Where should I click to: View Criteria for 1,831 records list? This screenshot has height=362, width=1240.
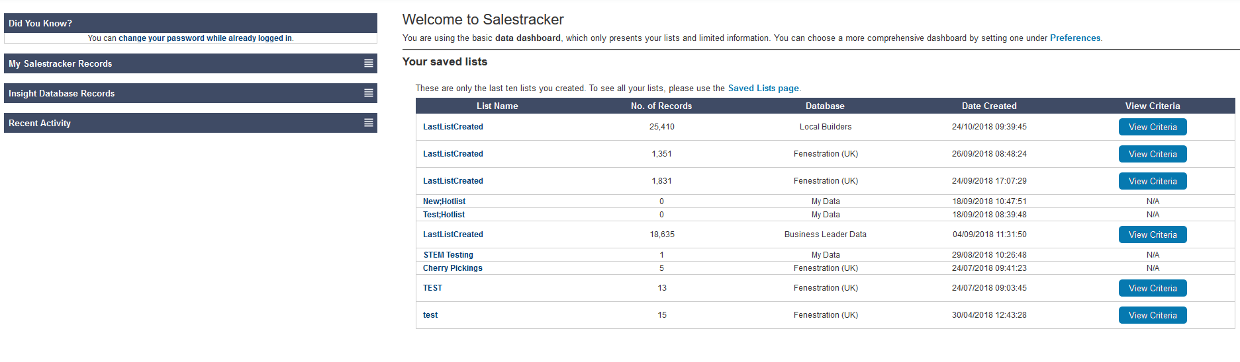pyautogui.click(x=1152, y=181)
